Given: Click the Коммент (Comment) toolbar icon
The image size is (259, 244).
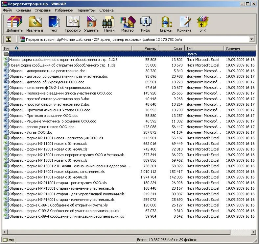Looking at the screenshot, I should 184,24.
